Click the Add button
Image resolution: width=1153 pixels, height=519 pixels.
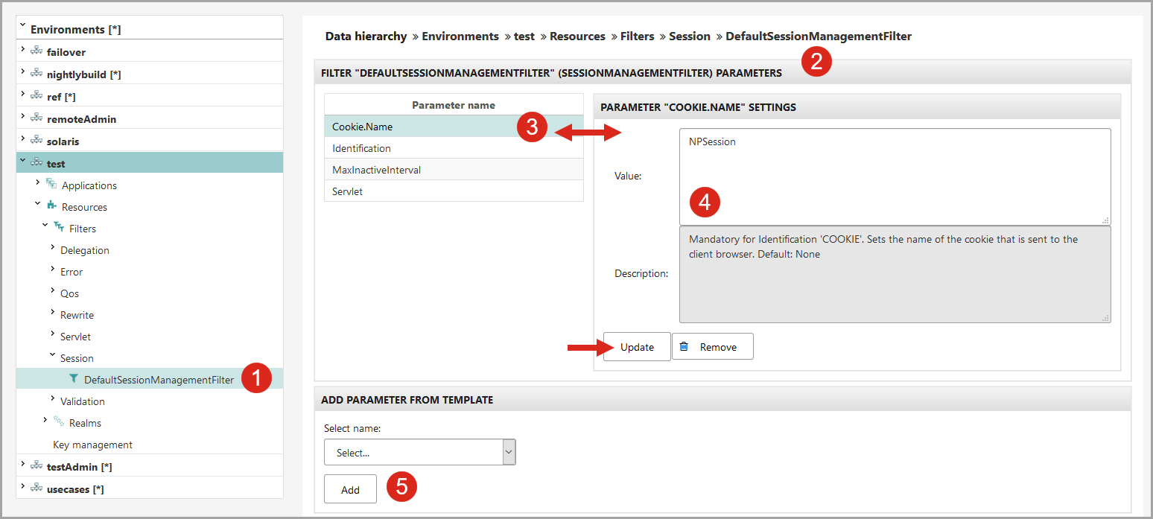(x=350, y=489)
